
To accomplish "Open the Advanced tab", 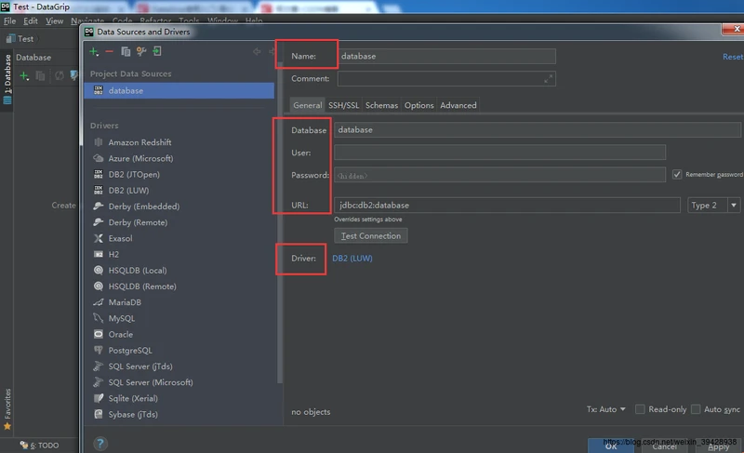I will pyautogui.click(x=458, y=105).
